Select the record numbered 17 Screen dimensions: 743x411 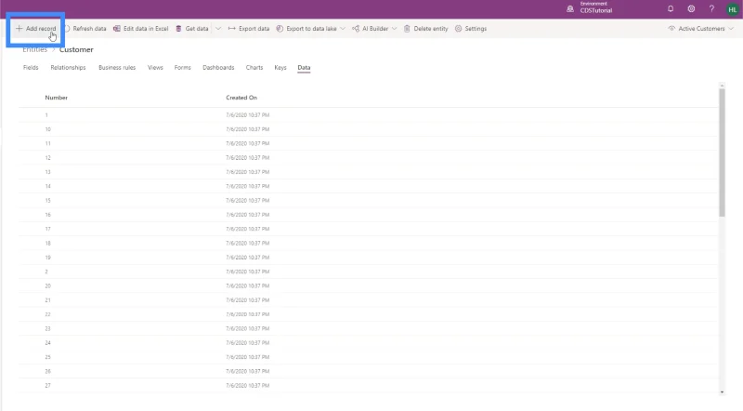(x=368, y=229)
